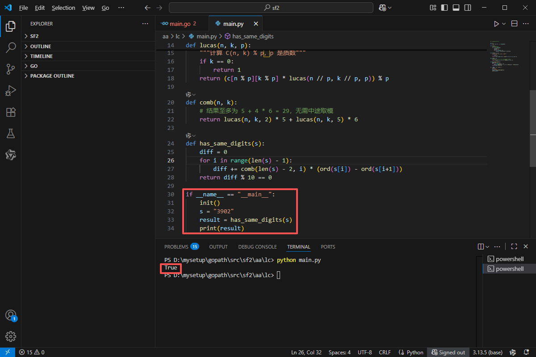Open the File menu
This screenshot has width=536, height=357.
23,8
